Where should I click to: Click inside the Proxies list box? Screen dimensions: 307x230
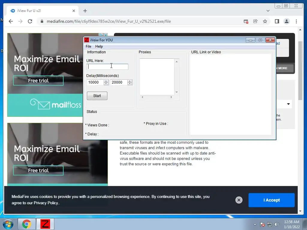[157, 77]
